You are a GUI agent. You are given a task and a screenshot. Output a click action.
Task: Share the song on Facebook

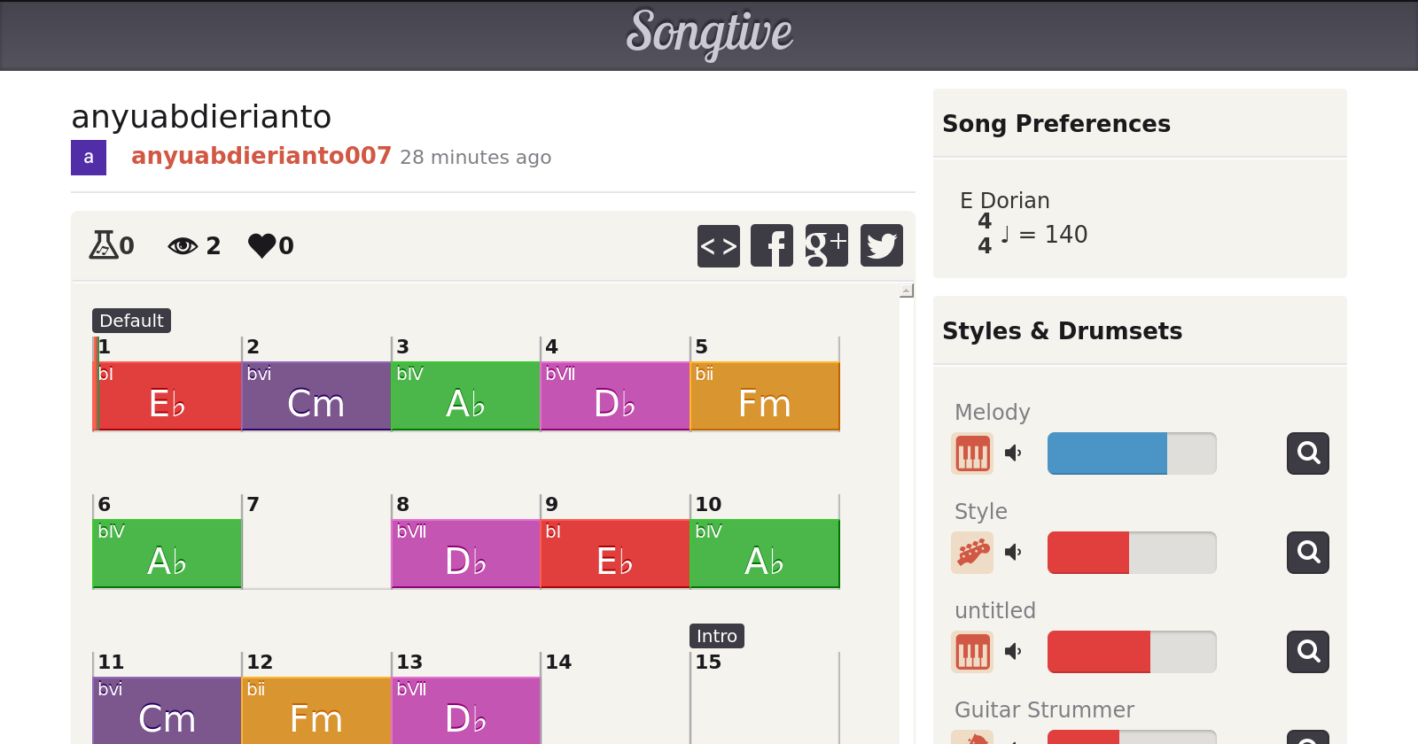click(772, 245)
